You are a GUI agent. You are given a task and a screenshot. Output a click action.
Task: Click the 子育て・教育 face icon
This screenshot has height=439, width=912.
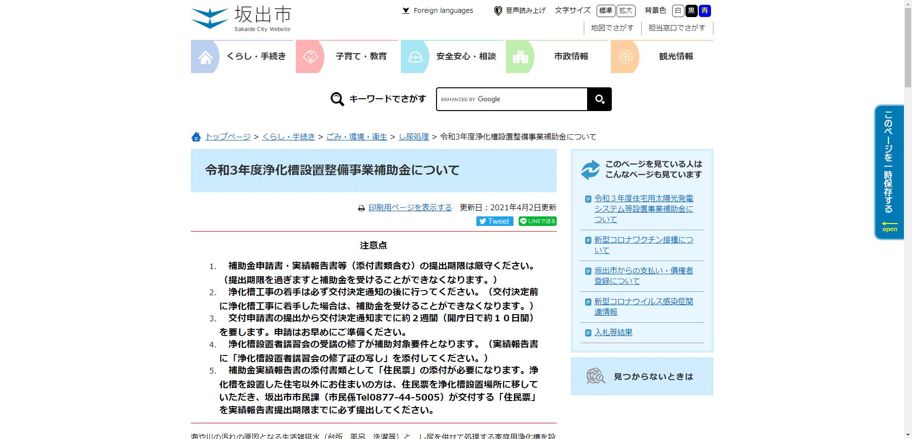tap(311, 56)
